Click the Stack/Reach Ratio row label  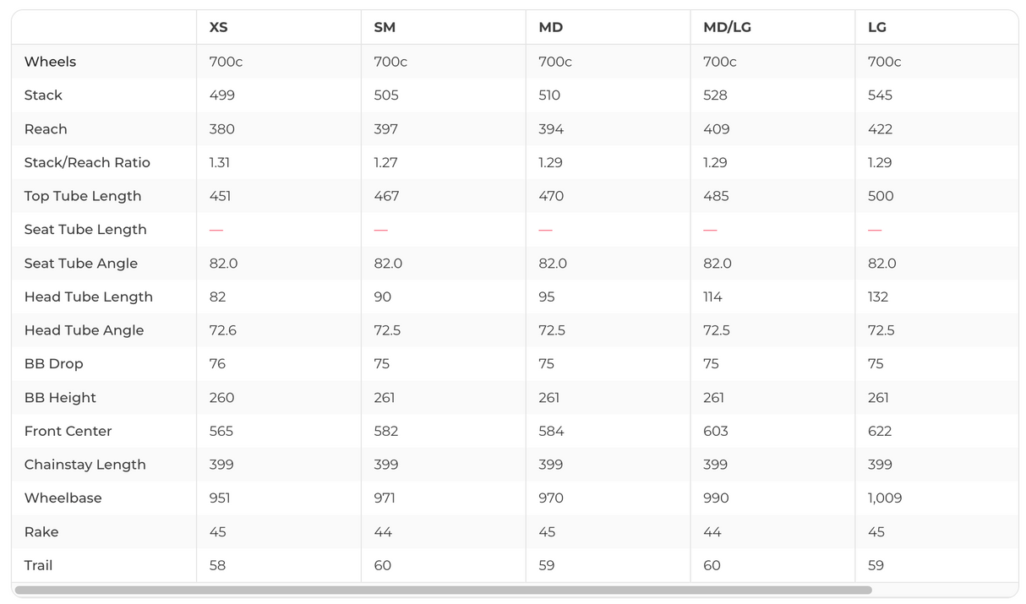(x=87, y=162)
